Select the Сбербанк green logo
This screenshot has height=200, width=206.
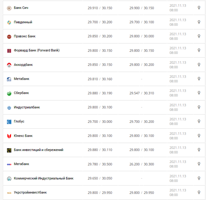click(x=9, y=94)
